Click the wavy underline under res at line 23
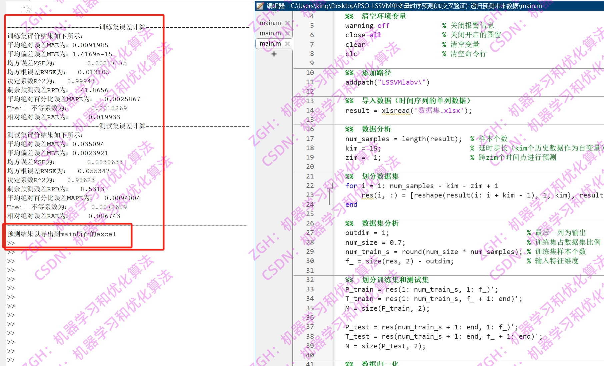This screenshot has width=604, height=366. [x=368, y=199]
